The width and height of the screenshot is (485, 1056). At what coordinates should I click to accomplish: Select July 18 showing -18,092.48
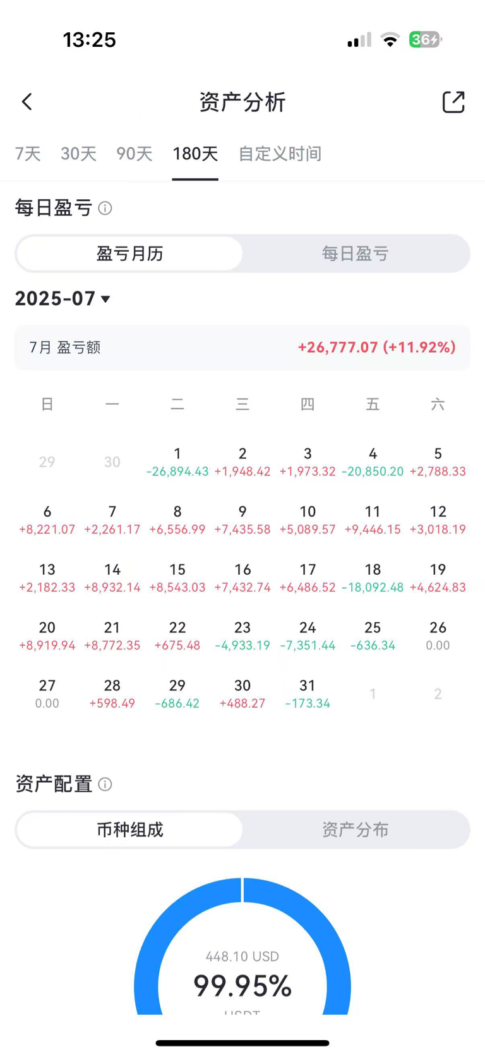pos(373,578)
